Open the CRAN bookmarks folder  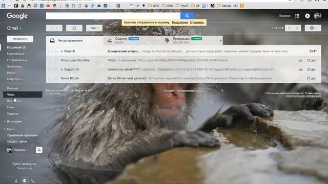(x=168, y=6)
